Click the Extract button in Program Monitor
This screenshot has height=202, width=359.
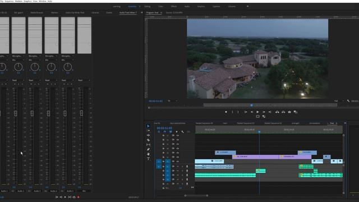pos(283,112)
